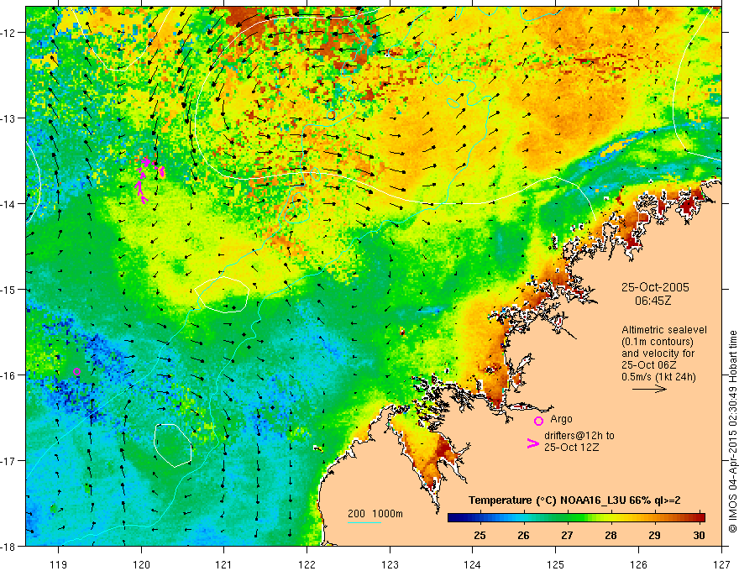Click the '0.5m/s (1kt 24h)' text
The image size is (739, 571).
coord(658,377)
